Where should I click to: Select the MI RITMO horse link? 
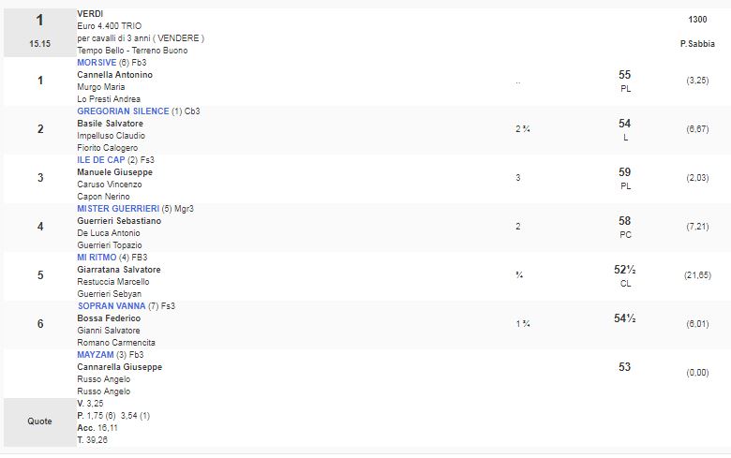[96, 257]
